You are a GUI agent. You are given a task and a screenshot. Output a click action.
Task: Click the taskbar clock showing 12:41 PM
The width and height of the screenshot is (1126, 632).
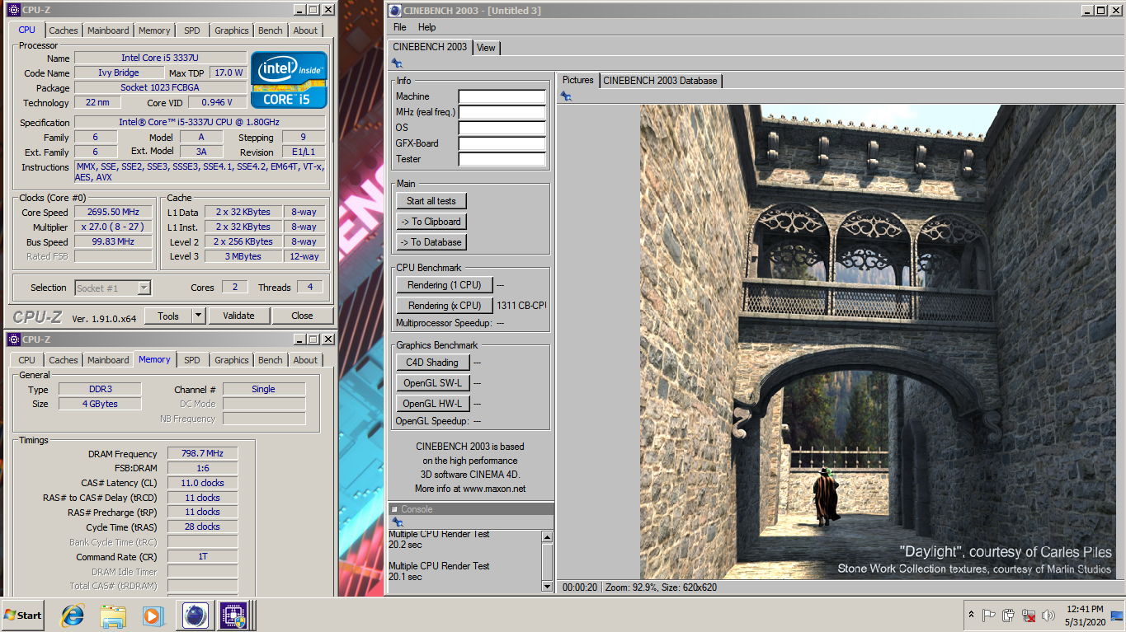(1084, 616)
